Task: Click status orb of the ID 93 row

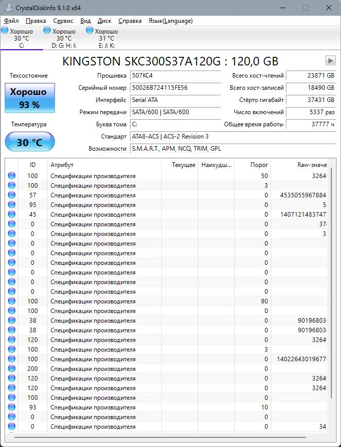Action: tap(12, 407)
